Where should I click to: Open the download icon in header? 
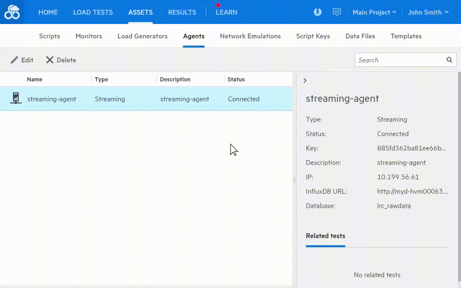pos(317,12)
